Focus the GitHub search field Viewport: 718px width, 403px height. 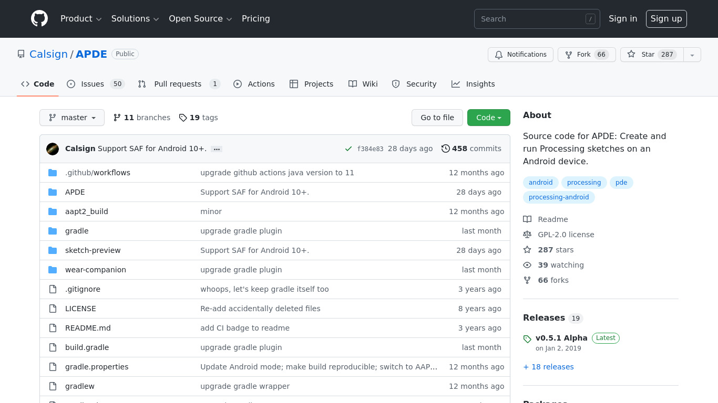click(x=537, y=19)
